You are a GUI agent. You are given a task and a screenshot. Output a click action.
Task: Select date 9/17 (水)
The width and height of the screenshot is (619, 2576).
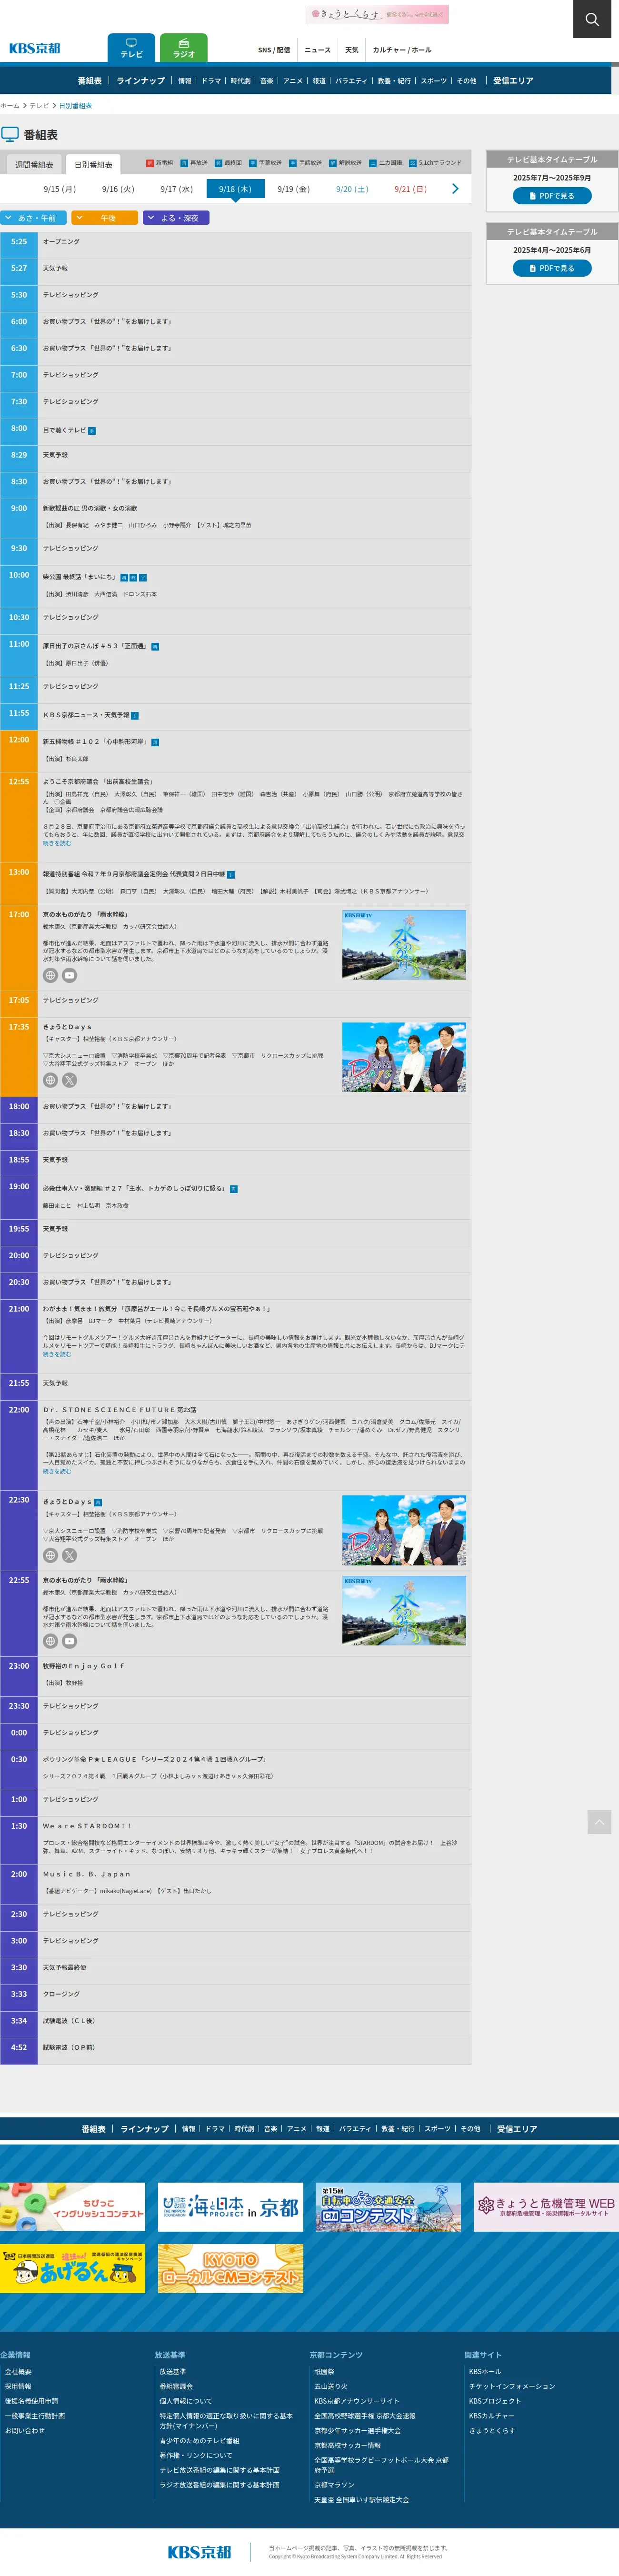coord(176,189)
